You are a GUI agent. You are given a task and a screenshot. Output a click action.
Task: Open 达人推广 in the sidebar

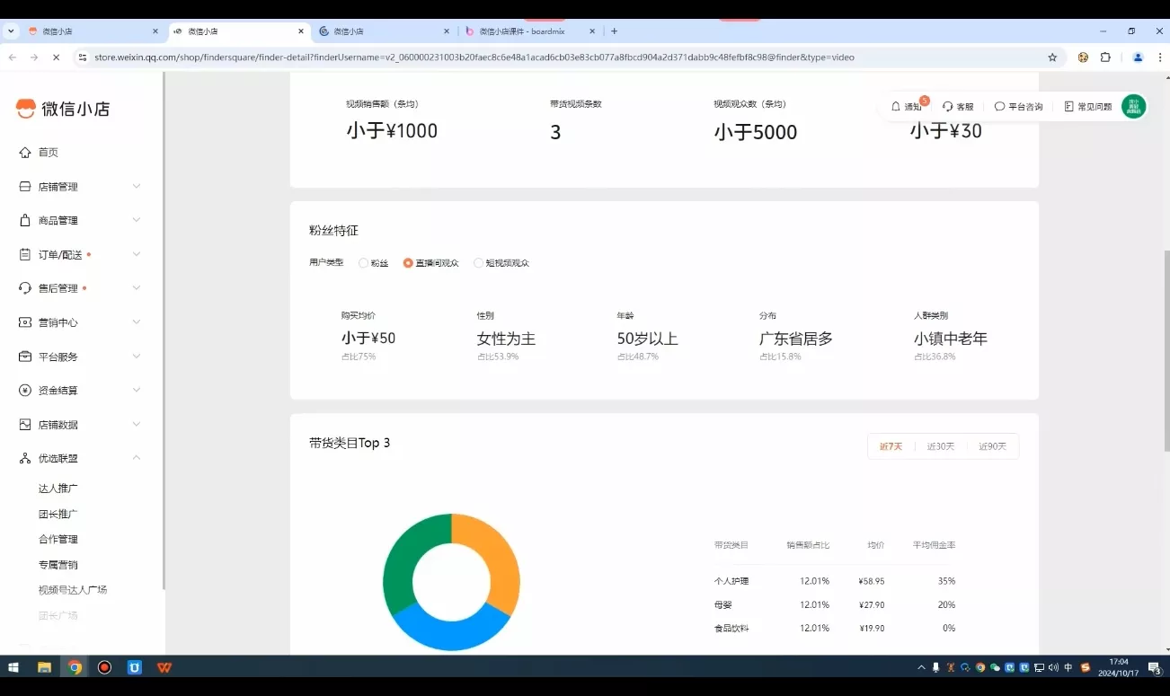(60, 488)
